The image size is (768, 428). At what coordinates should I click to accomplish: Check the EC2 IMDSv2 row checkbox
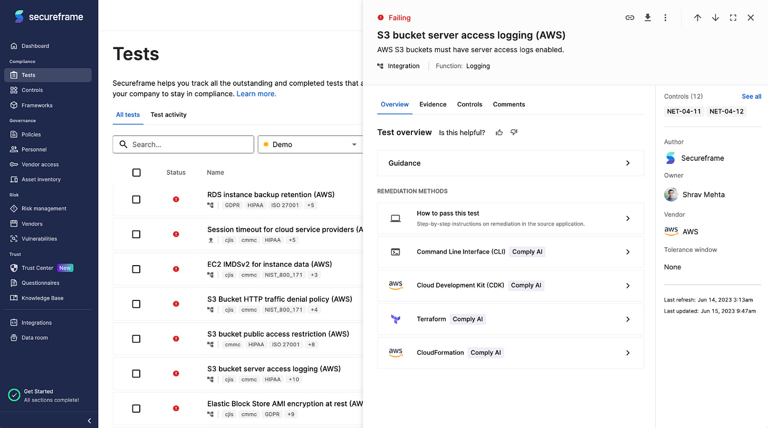[x=136, y=269]
